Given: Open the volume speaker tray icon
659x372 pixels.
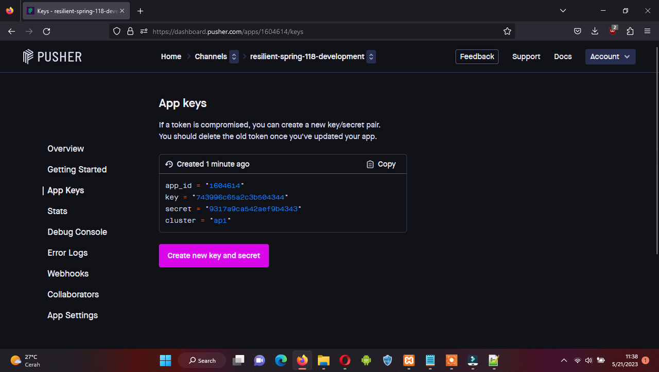Looking at the screenshot, I should tap(588, 360).
